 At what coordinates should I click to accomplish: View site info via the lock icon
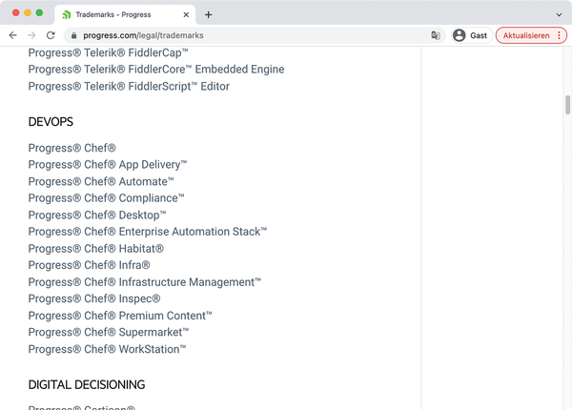pos(74,35)
